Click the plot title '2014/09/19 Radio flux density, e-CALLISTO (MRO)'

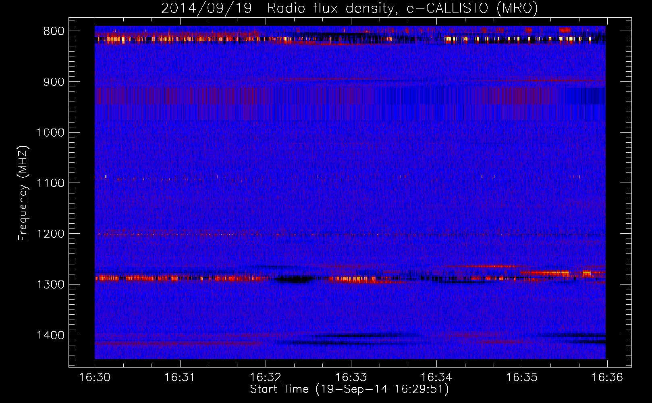tap(349, 8)
